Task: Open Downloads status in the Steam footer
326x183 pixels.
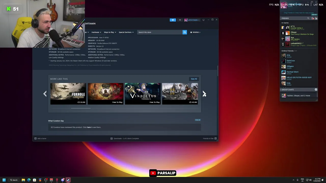Action: (125, 139)
